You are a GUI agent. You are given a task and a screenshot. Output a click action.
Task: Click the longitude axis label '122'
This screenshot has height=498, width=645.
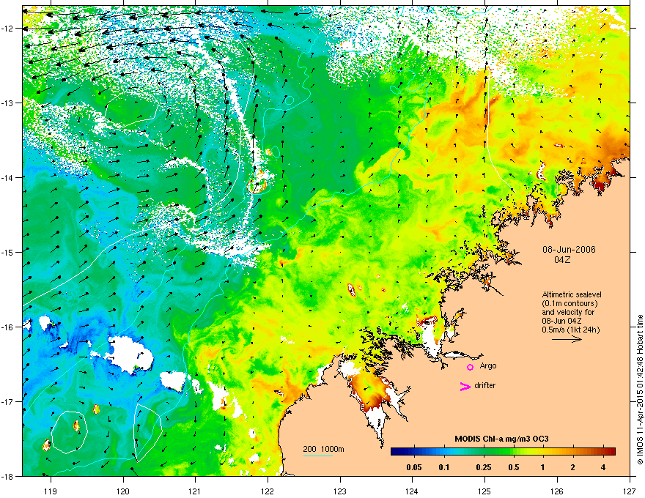[268, 491]
